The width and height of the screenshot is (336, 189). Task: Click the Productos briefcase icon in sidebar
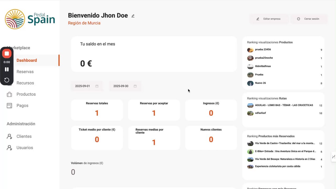9,94
